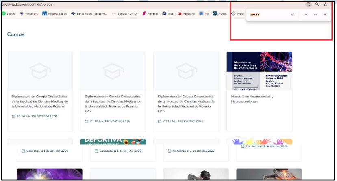Screen dimensions: 337x181
Task: Open the Banco Macro bookmark
Action: point(89,13)
